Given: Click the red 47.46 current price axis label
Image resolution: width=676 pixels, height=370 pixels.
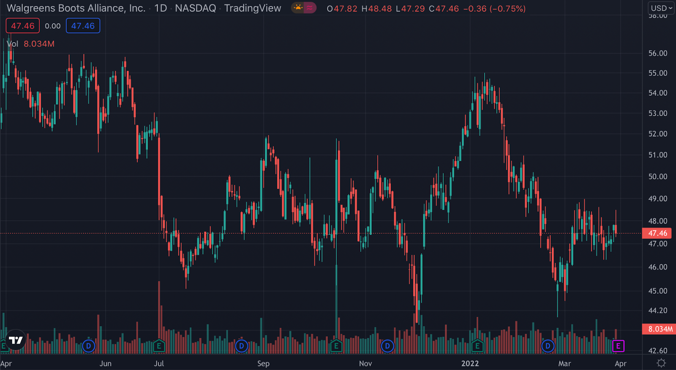Looking at the screenshot, I should point(657,233).
